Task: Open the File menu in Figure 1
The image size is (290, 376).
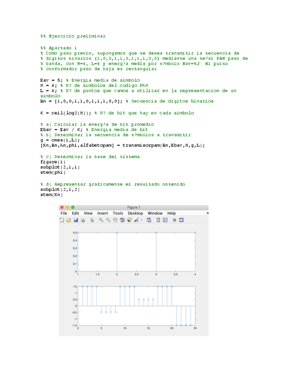Action: pyautogui.click(x=64, y=213)
